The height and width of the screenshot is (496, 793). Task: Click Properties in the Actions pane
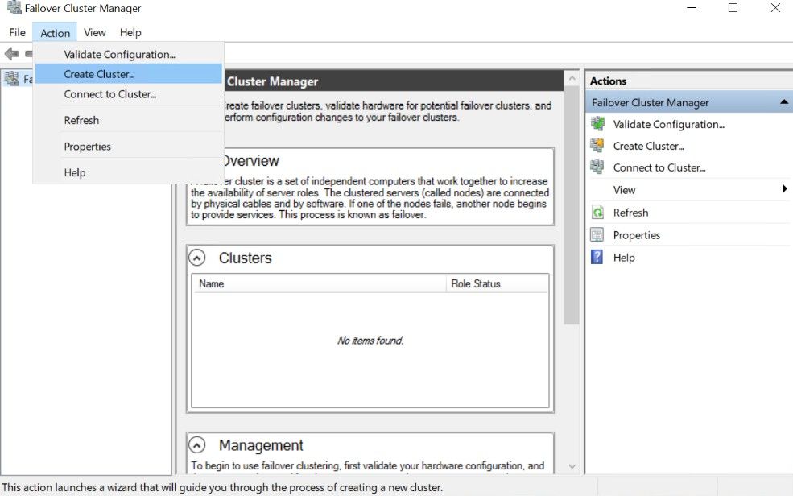(x=636, y=235)
